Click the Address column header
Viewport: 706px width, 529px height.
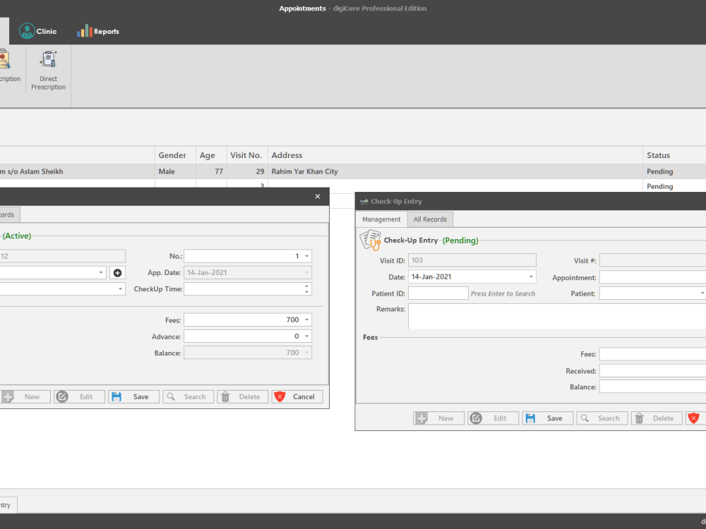tap(455, 155)
